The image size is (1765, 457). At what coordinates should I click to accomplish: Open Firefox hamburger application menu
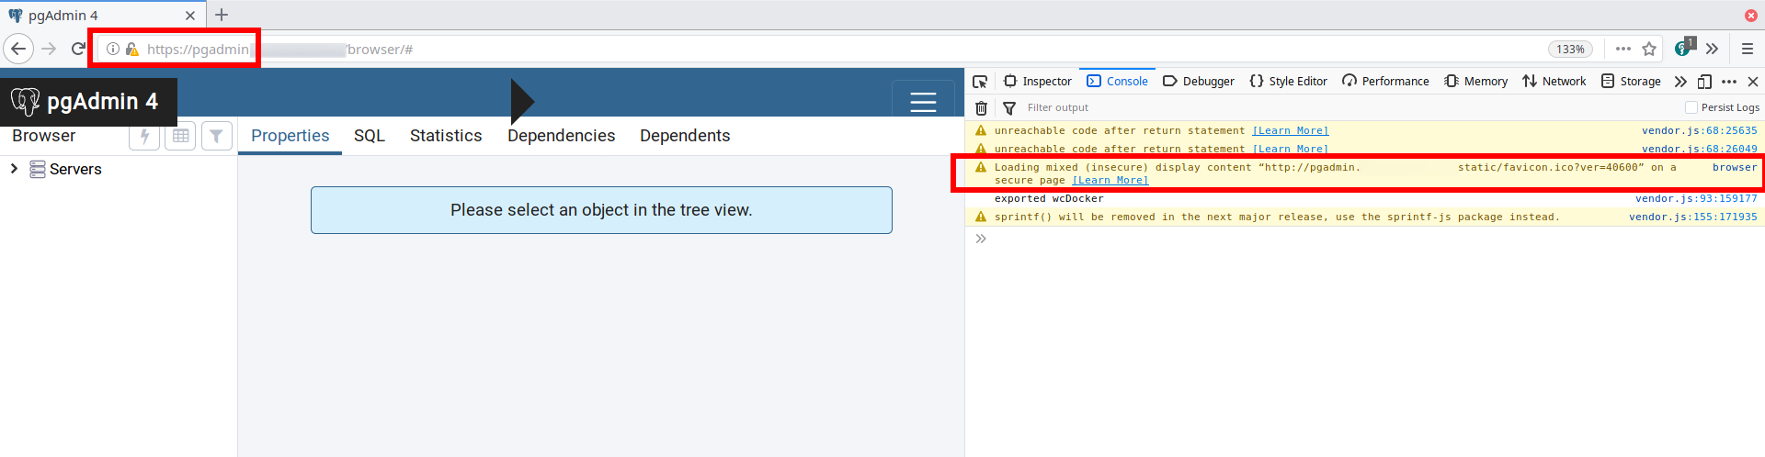1748,49
